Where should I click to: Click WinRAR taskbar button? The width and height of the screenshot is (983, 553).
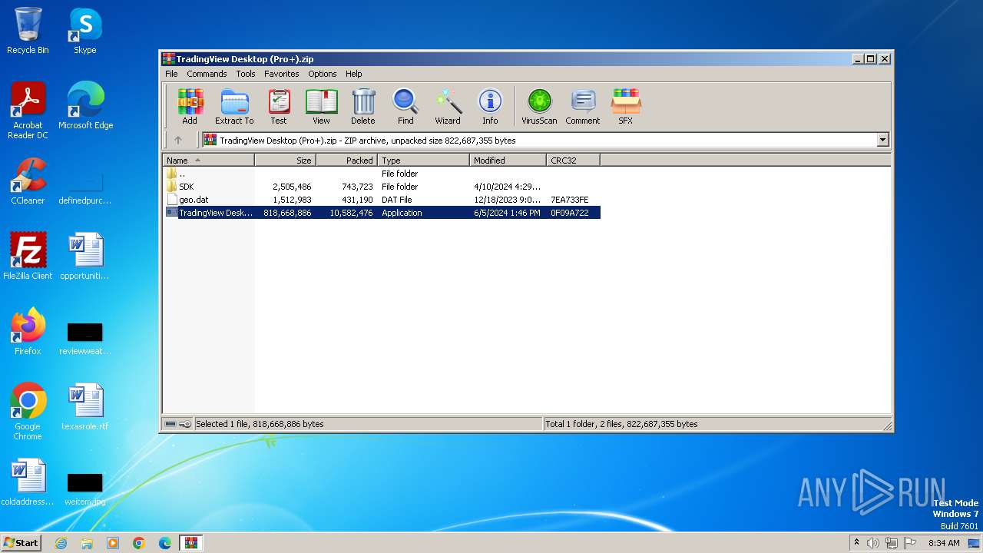point(191,543)
